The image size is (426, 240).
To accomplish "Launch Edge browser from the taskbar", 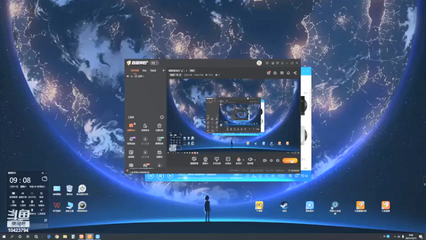I will pyautogui.click(x=49, y=237).
